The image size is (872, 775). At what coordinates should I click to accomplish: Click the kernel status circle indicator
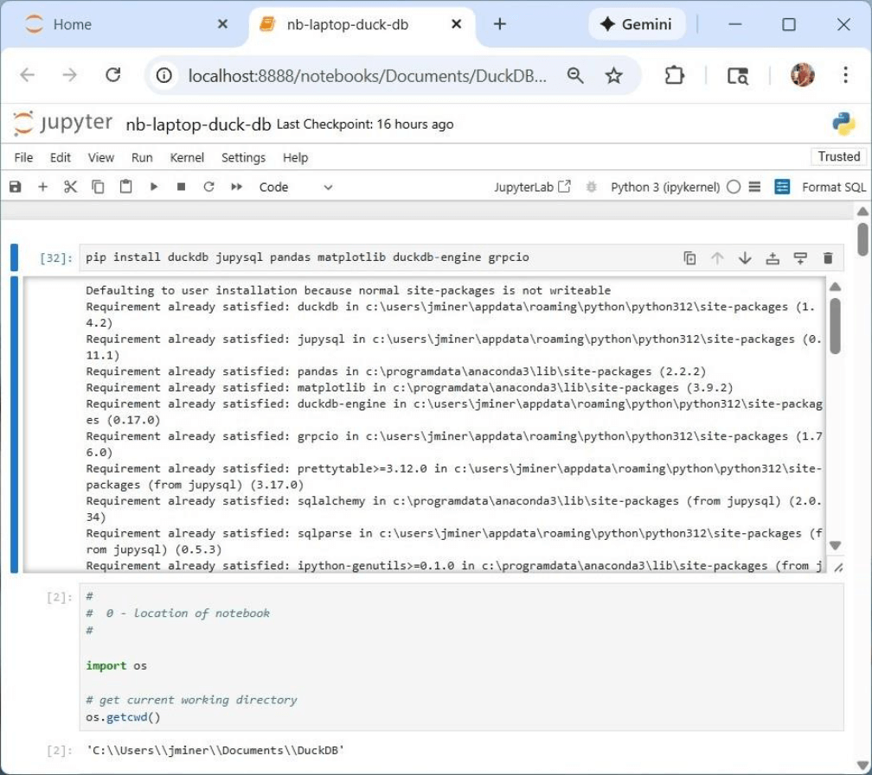(x=734, y=187)
